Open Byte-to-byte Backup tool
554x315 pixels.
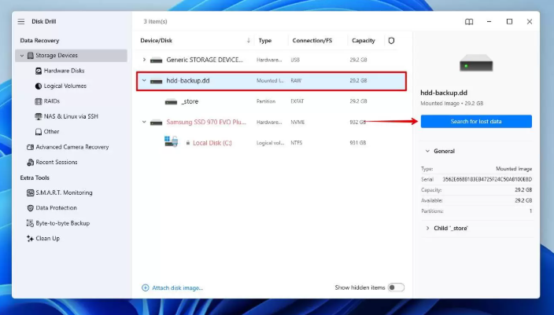coord(62,223)
